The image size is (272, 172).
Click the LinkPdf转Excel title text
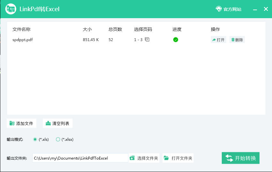click(39, 9)
